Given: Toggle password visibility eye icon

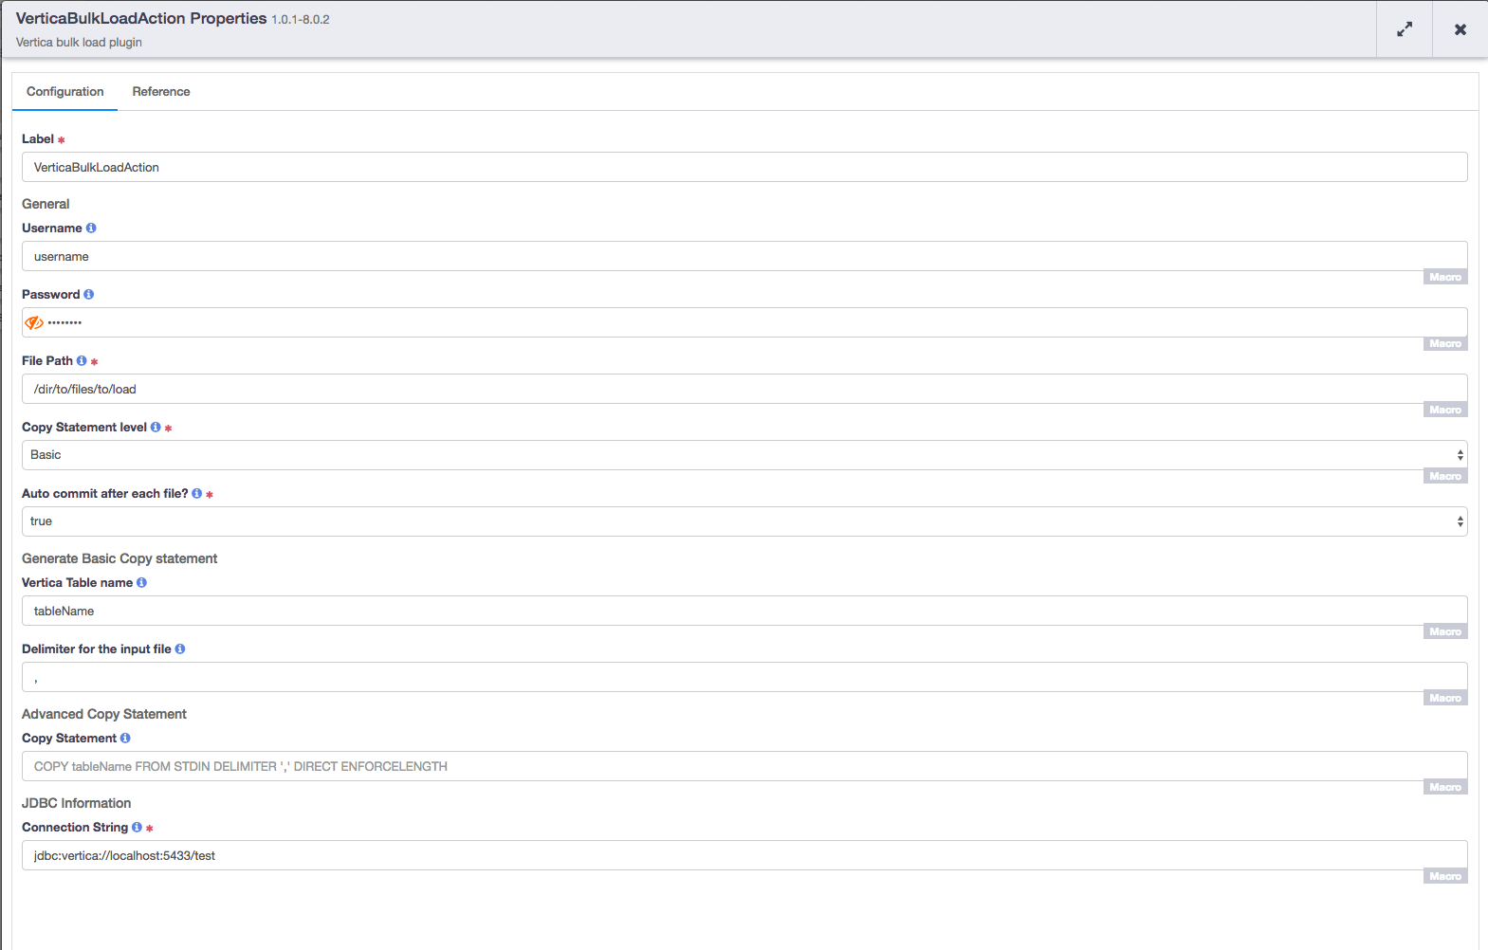Looking at the screenshot, I should coord(34,322).
